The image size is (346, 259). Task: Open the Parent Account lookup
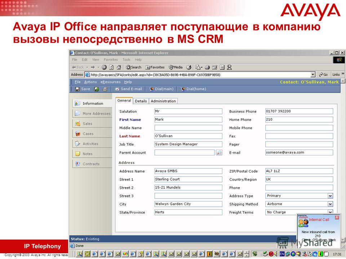[x=219, y=153]
